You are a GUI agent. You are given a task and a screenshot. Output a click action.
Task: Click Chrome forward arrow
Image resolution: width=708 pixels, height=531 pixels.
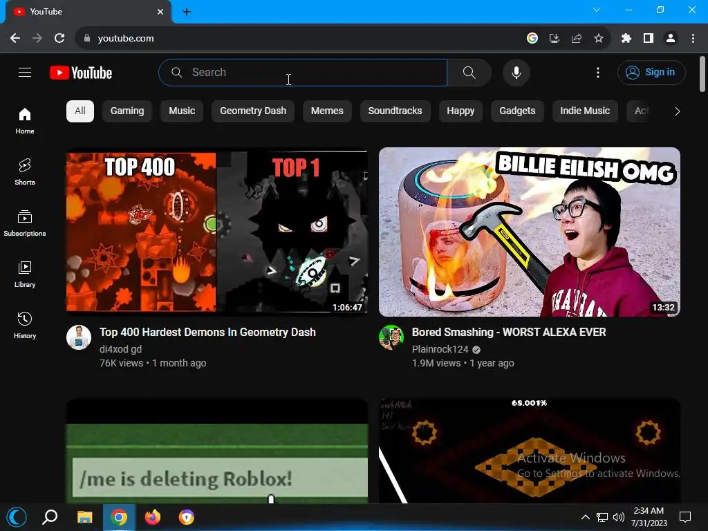click(x=37, y=39)
